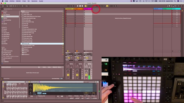Expand the BEAT LOOPS_126 folder

21,15
